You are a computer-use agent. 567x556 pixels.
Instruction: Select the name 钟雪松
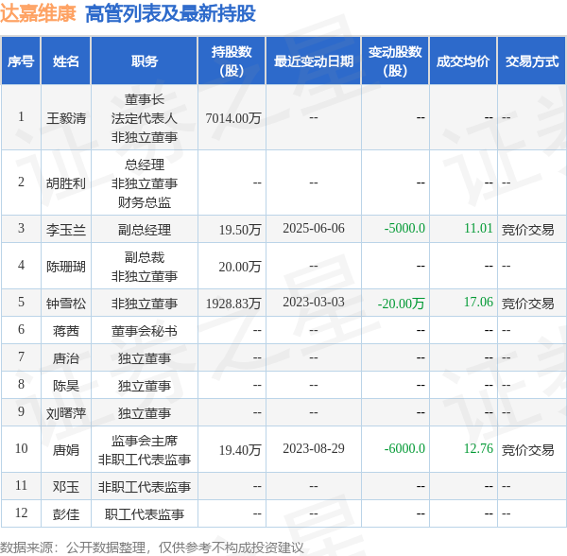pos(66,304)
